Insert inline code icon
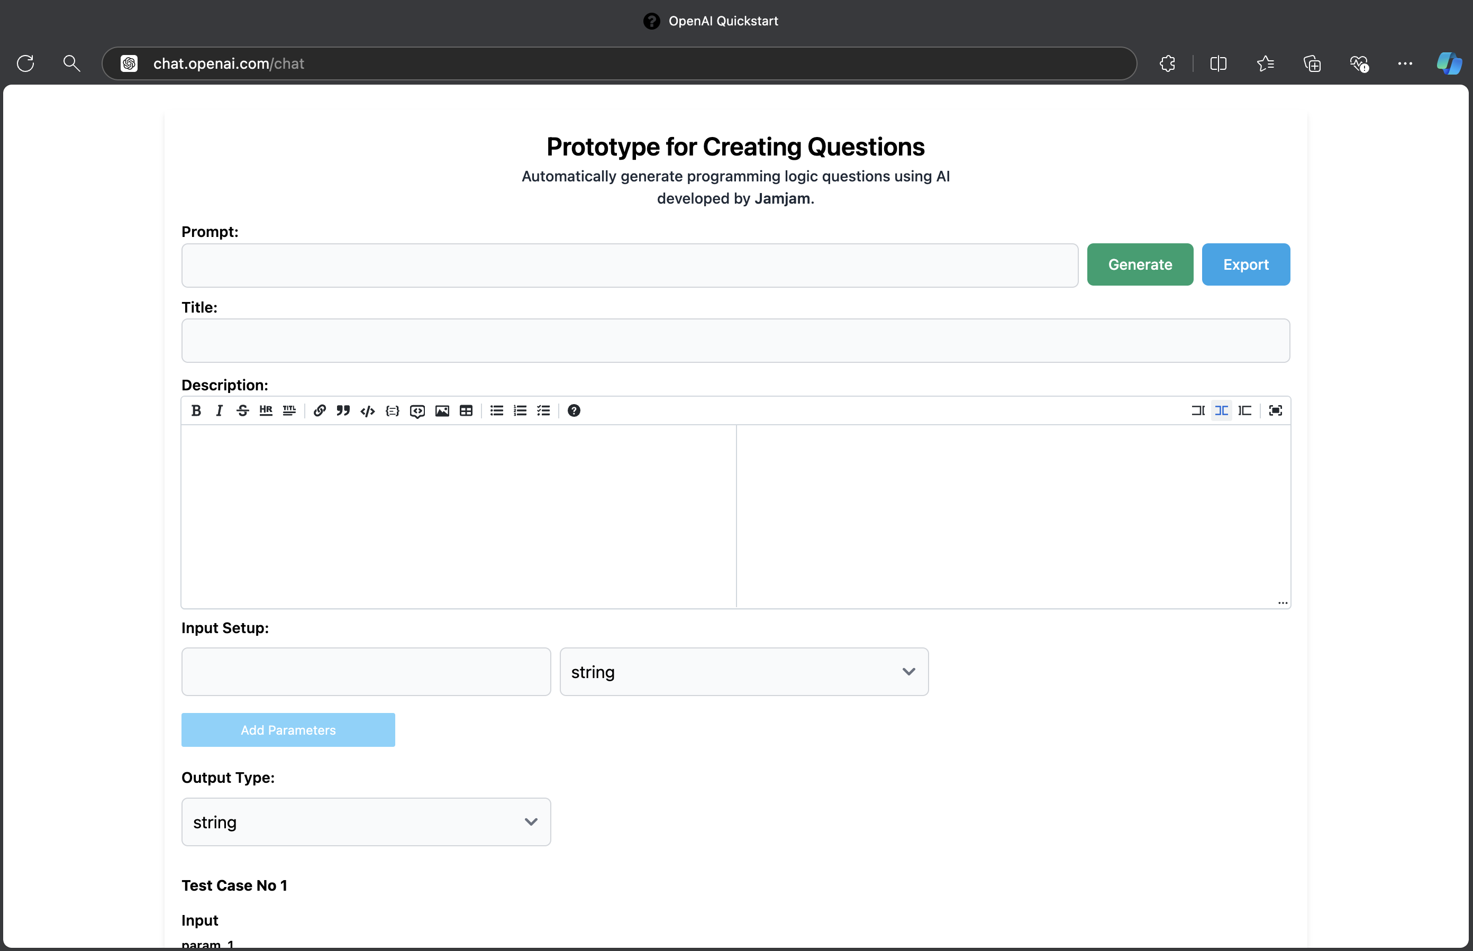The height and width of the screenshot is (951, 1473). pyautogui.click(x=368, y=410)
